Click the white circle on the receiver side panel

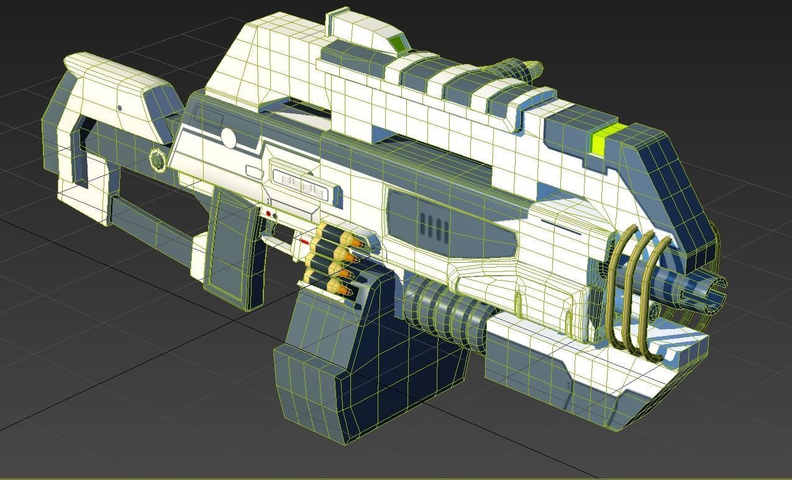[x=229, y=138]
